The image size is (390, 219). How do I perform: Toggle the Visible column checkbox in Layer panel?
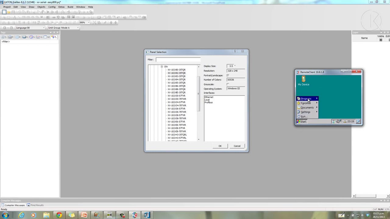[x=381, y=40]
